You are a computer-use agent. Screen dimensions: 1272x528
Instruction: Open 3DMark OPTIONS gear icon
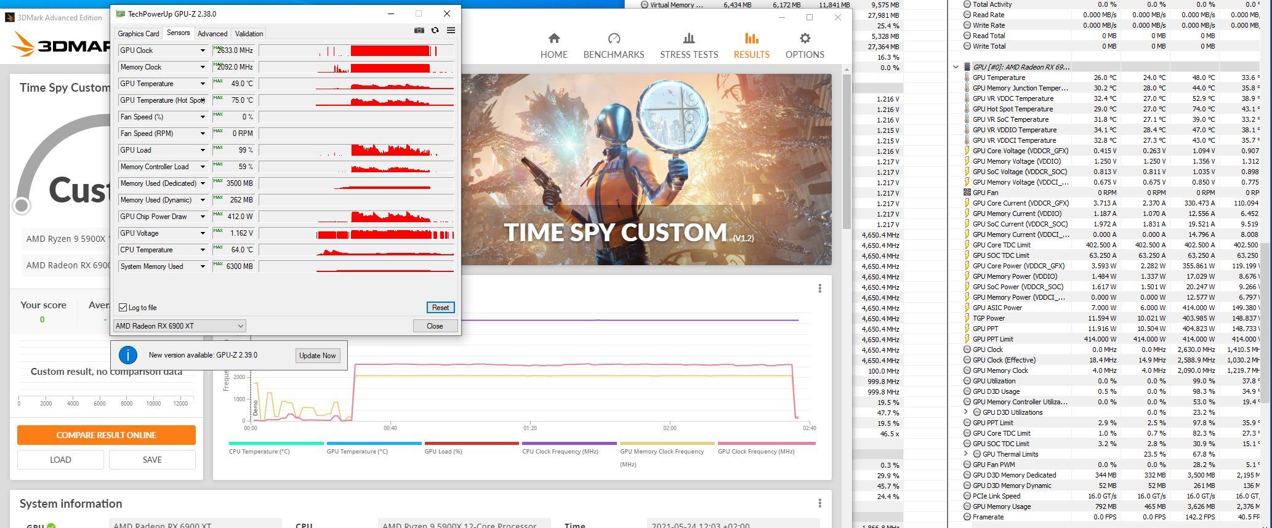click(x=805, y=39)
